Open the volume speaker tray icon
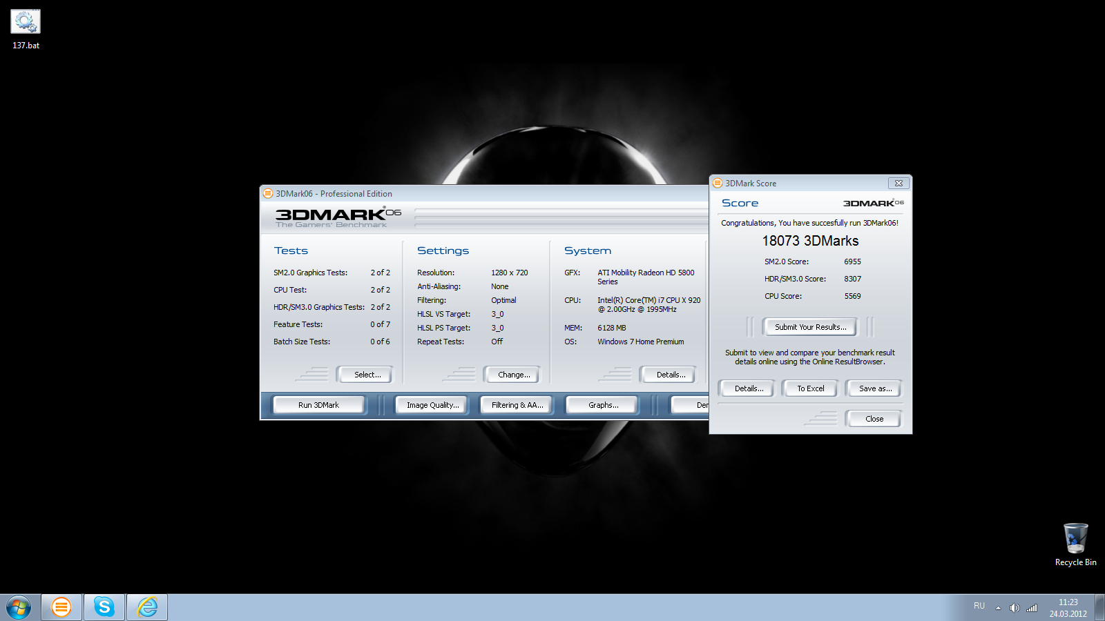Image resolution: width=1105 pixels, height=621 pixels. click(1015, 608)
